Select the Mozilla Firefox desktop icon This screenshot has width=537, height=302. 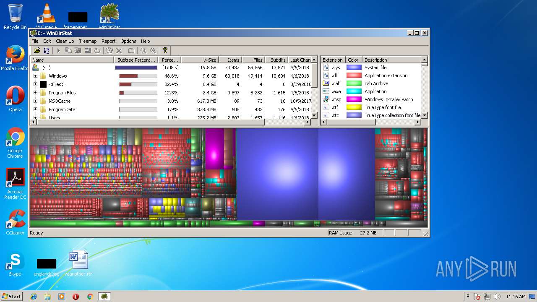[15, 58]
